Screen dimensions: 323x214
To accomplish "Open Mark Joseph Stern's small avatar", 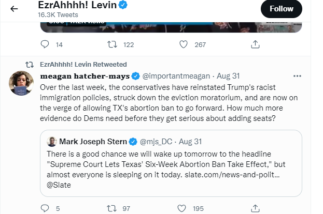I will click(x=52, y=142).
